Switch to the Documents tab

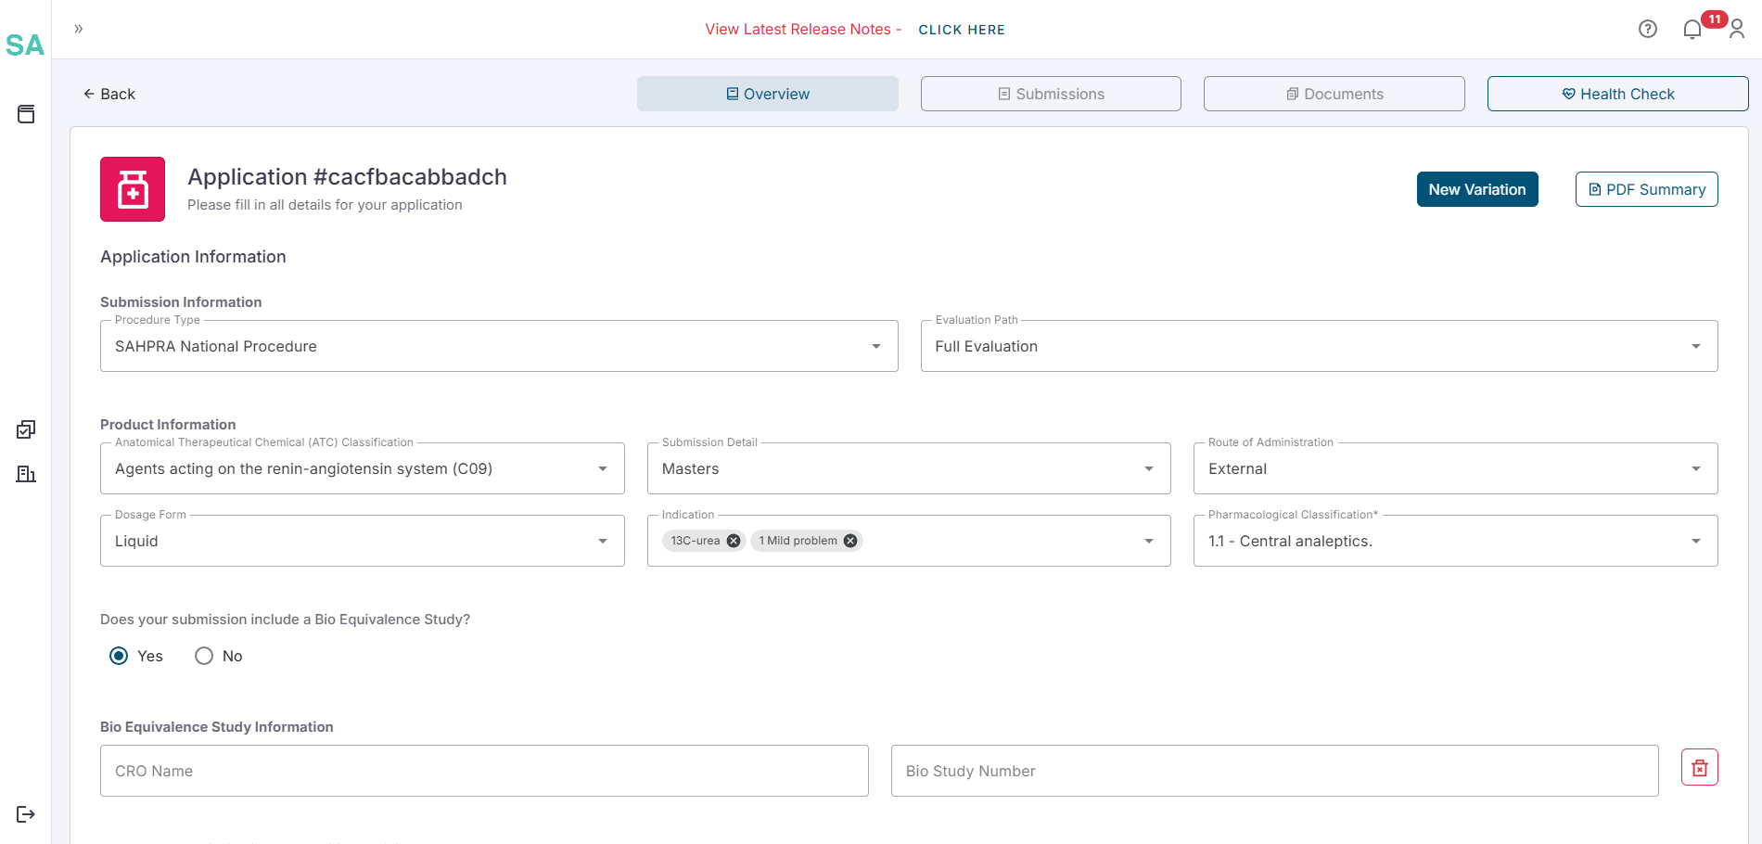1334,94
